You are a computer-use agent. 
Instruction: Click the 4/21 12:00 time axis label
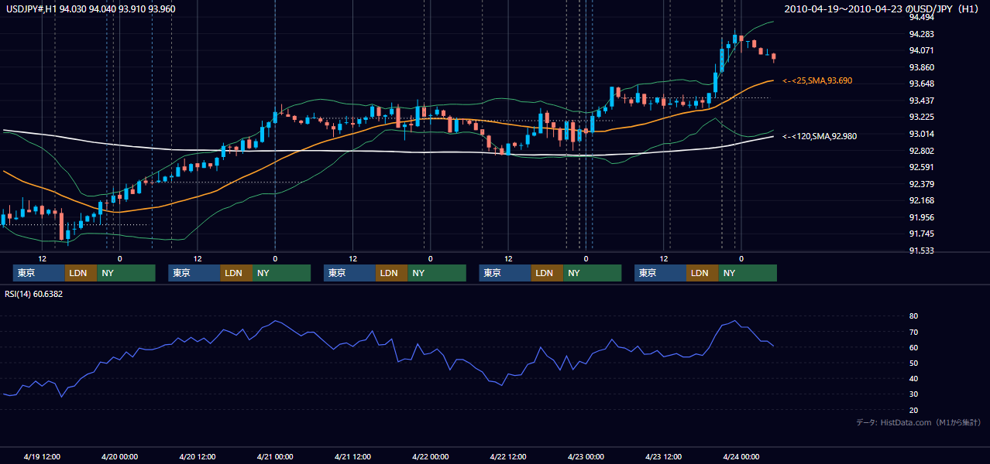pyautogui.click(x=352, y=457)
